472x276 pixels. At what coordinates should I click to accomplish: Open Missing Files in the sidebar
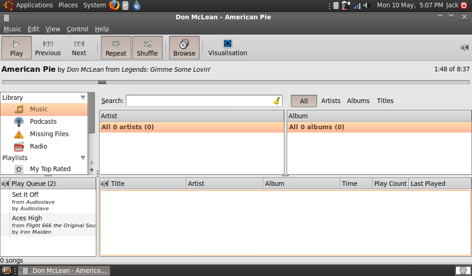[x=44, y=134]
